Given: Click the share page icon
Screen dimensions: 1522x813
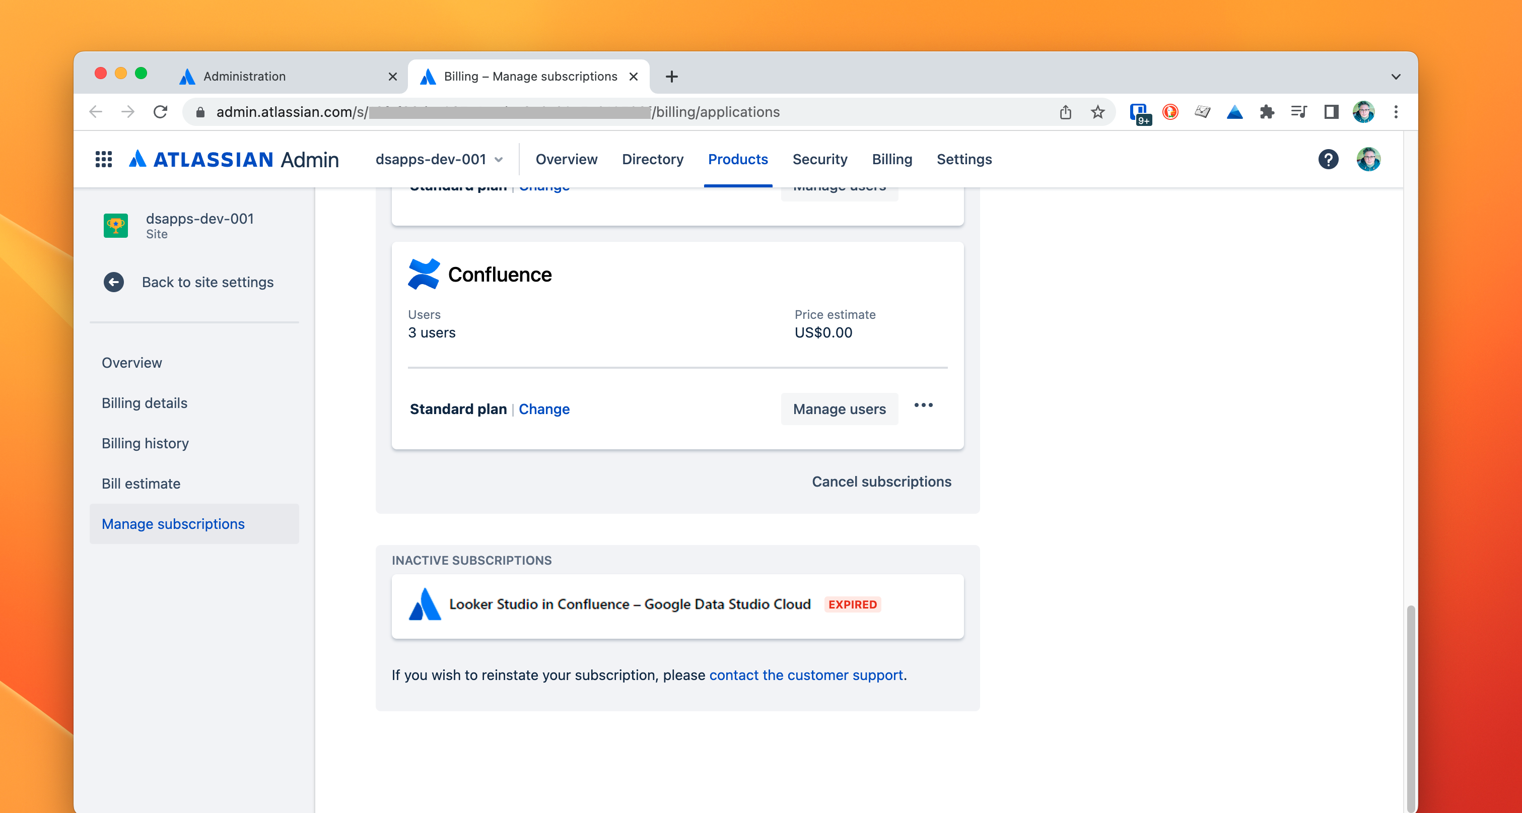Looking at the screenshot, I should tap(1065, 112).
